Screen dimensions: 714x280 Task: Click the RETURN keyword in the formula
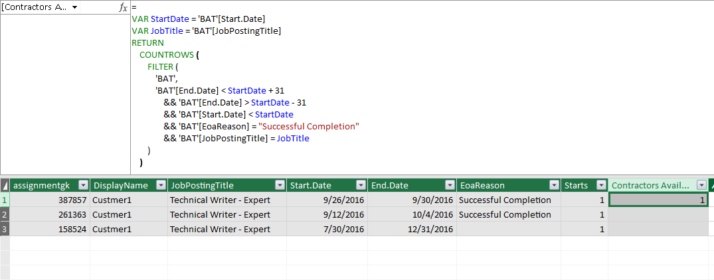coord(147,42)
